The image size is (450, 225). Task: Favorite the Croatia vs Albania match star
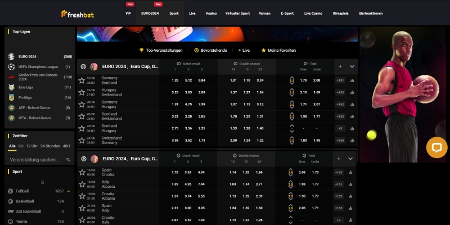click(82, 196)
